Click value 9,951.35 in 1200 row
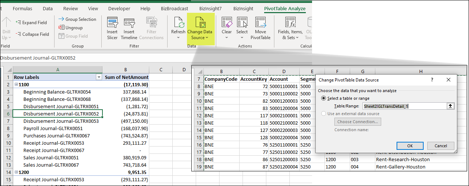469x186 pixels. click(x=126, y=172)
